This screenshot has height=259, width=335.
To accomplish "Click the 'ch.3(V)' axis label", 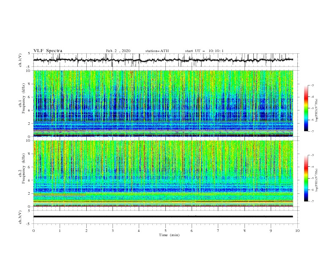I will tap(20, 217).
